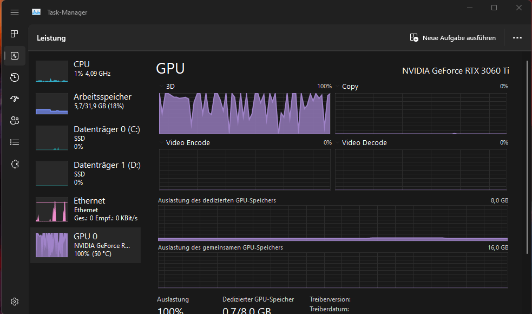
Task: Open the Copy graph engine dropdown
Action: [x=338, y=86]
